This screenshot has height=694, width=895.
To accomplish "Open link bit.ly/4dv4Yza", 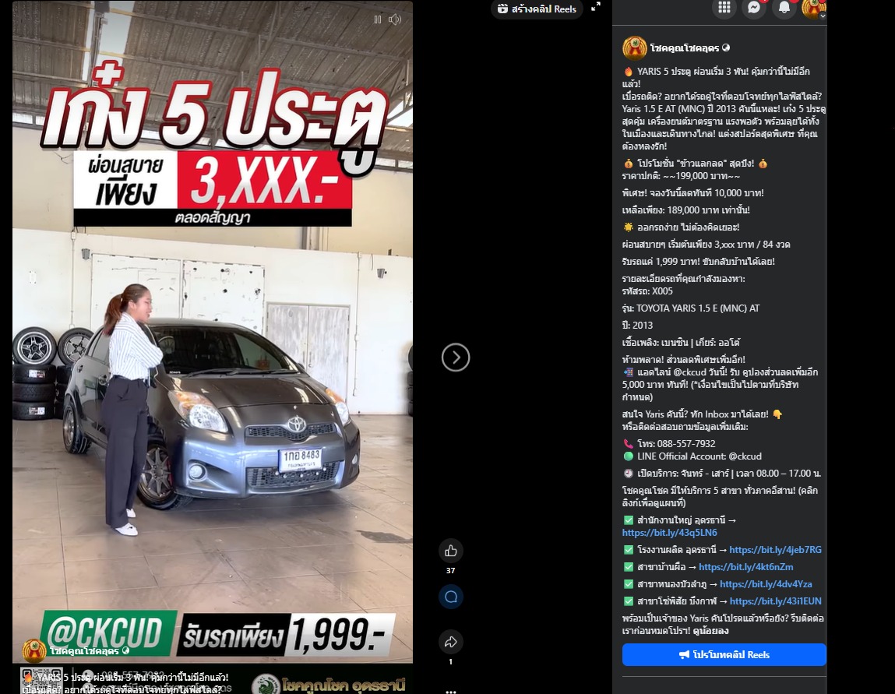I will 766,584.
